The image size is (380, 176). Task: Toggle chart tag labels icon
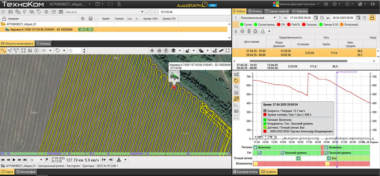click(x=236, y=80)
